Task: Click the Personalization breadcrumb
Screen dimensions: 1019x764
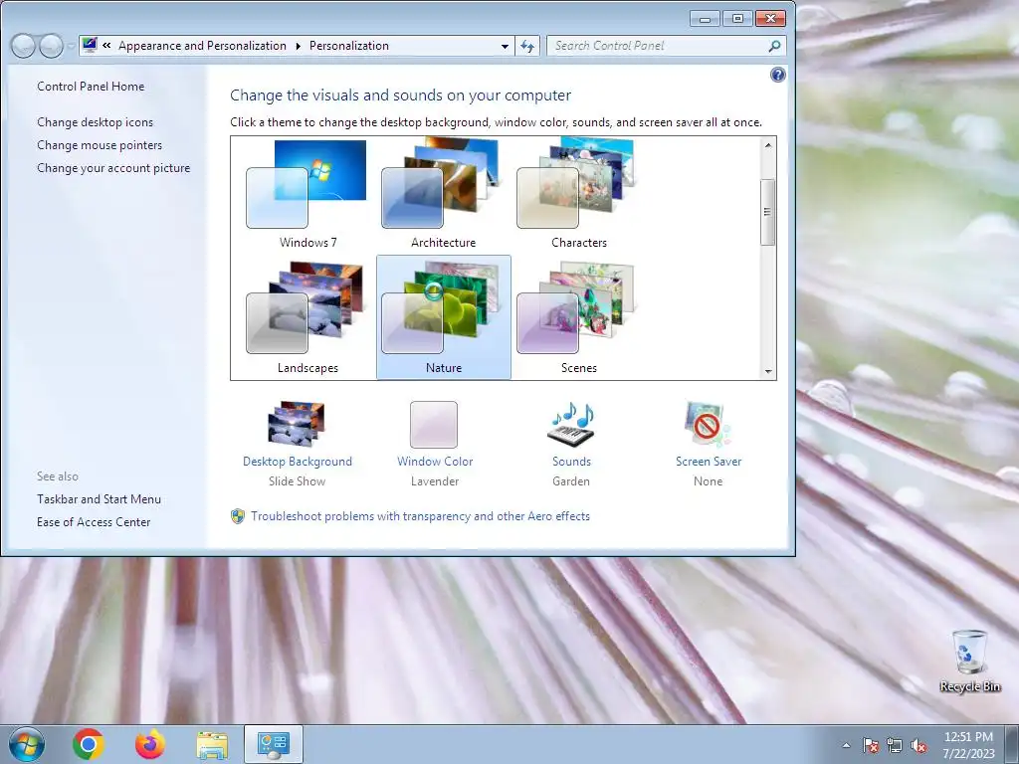Action: pyautogui.click(x=349, y=46)
